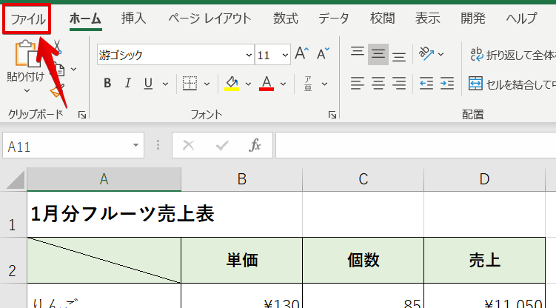Apply cell borders icon
The height and width of the screenshot is (308, 556).
point(190,84)
